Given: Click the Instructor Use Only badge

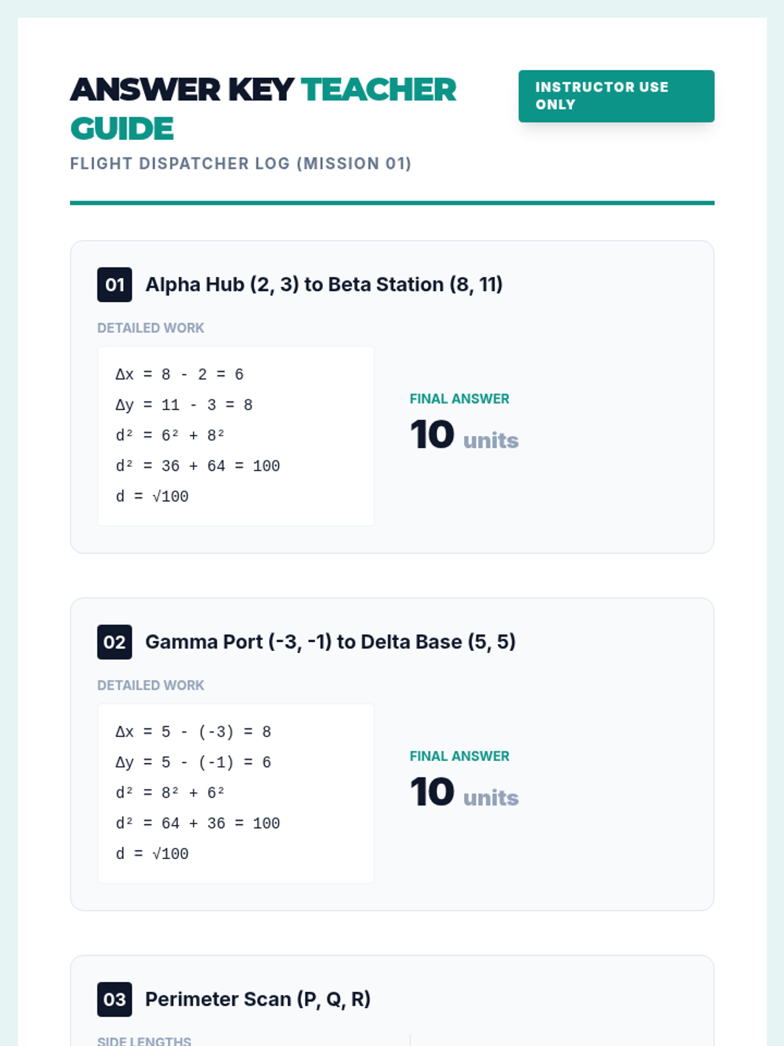Looking at the screenshot, I should pyautogui.click(x=616, y=96).
